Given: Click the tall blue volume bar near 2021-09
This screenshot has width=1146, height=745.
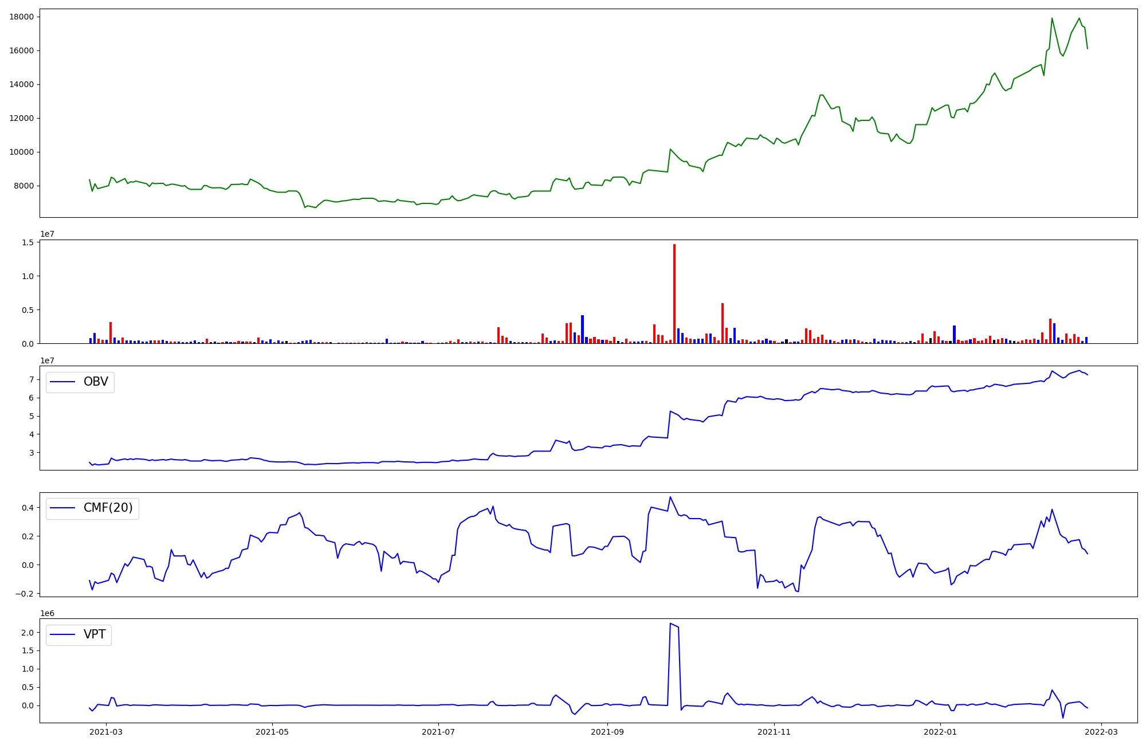Looking at the screenshot, I should [582, 329].
